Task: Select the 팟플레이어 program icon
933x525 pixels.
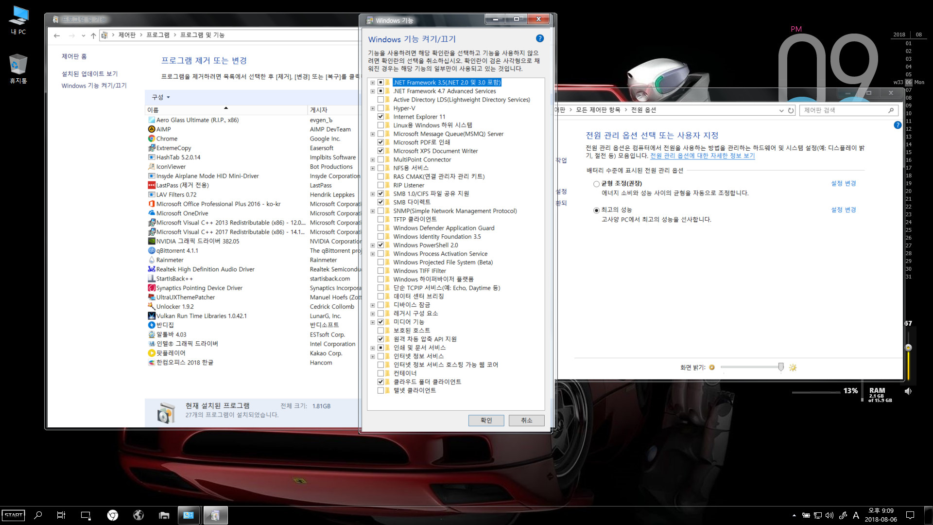Action: [x=152, y=353]
